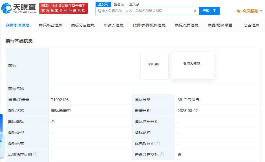Screen dimensions: 265x162
Task: Switch to the 商标公告信息 tab
Action: pyautogui.click(x=83, y=26)
